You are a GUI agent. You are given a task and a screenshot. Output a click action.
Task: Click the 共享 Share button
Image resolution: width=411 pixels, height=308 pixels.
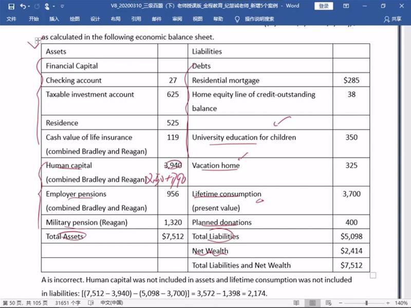(393, 19)
